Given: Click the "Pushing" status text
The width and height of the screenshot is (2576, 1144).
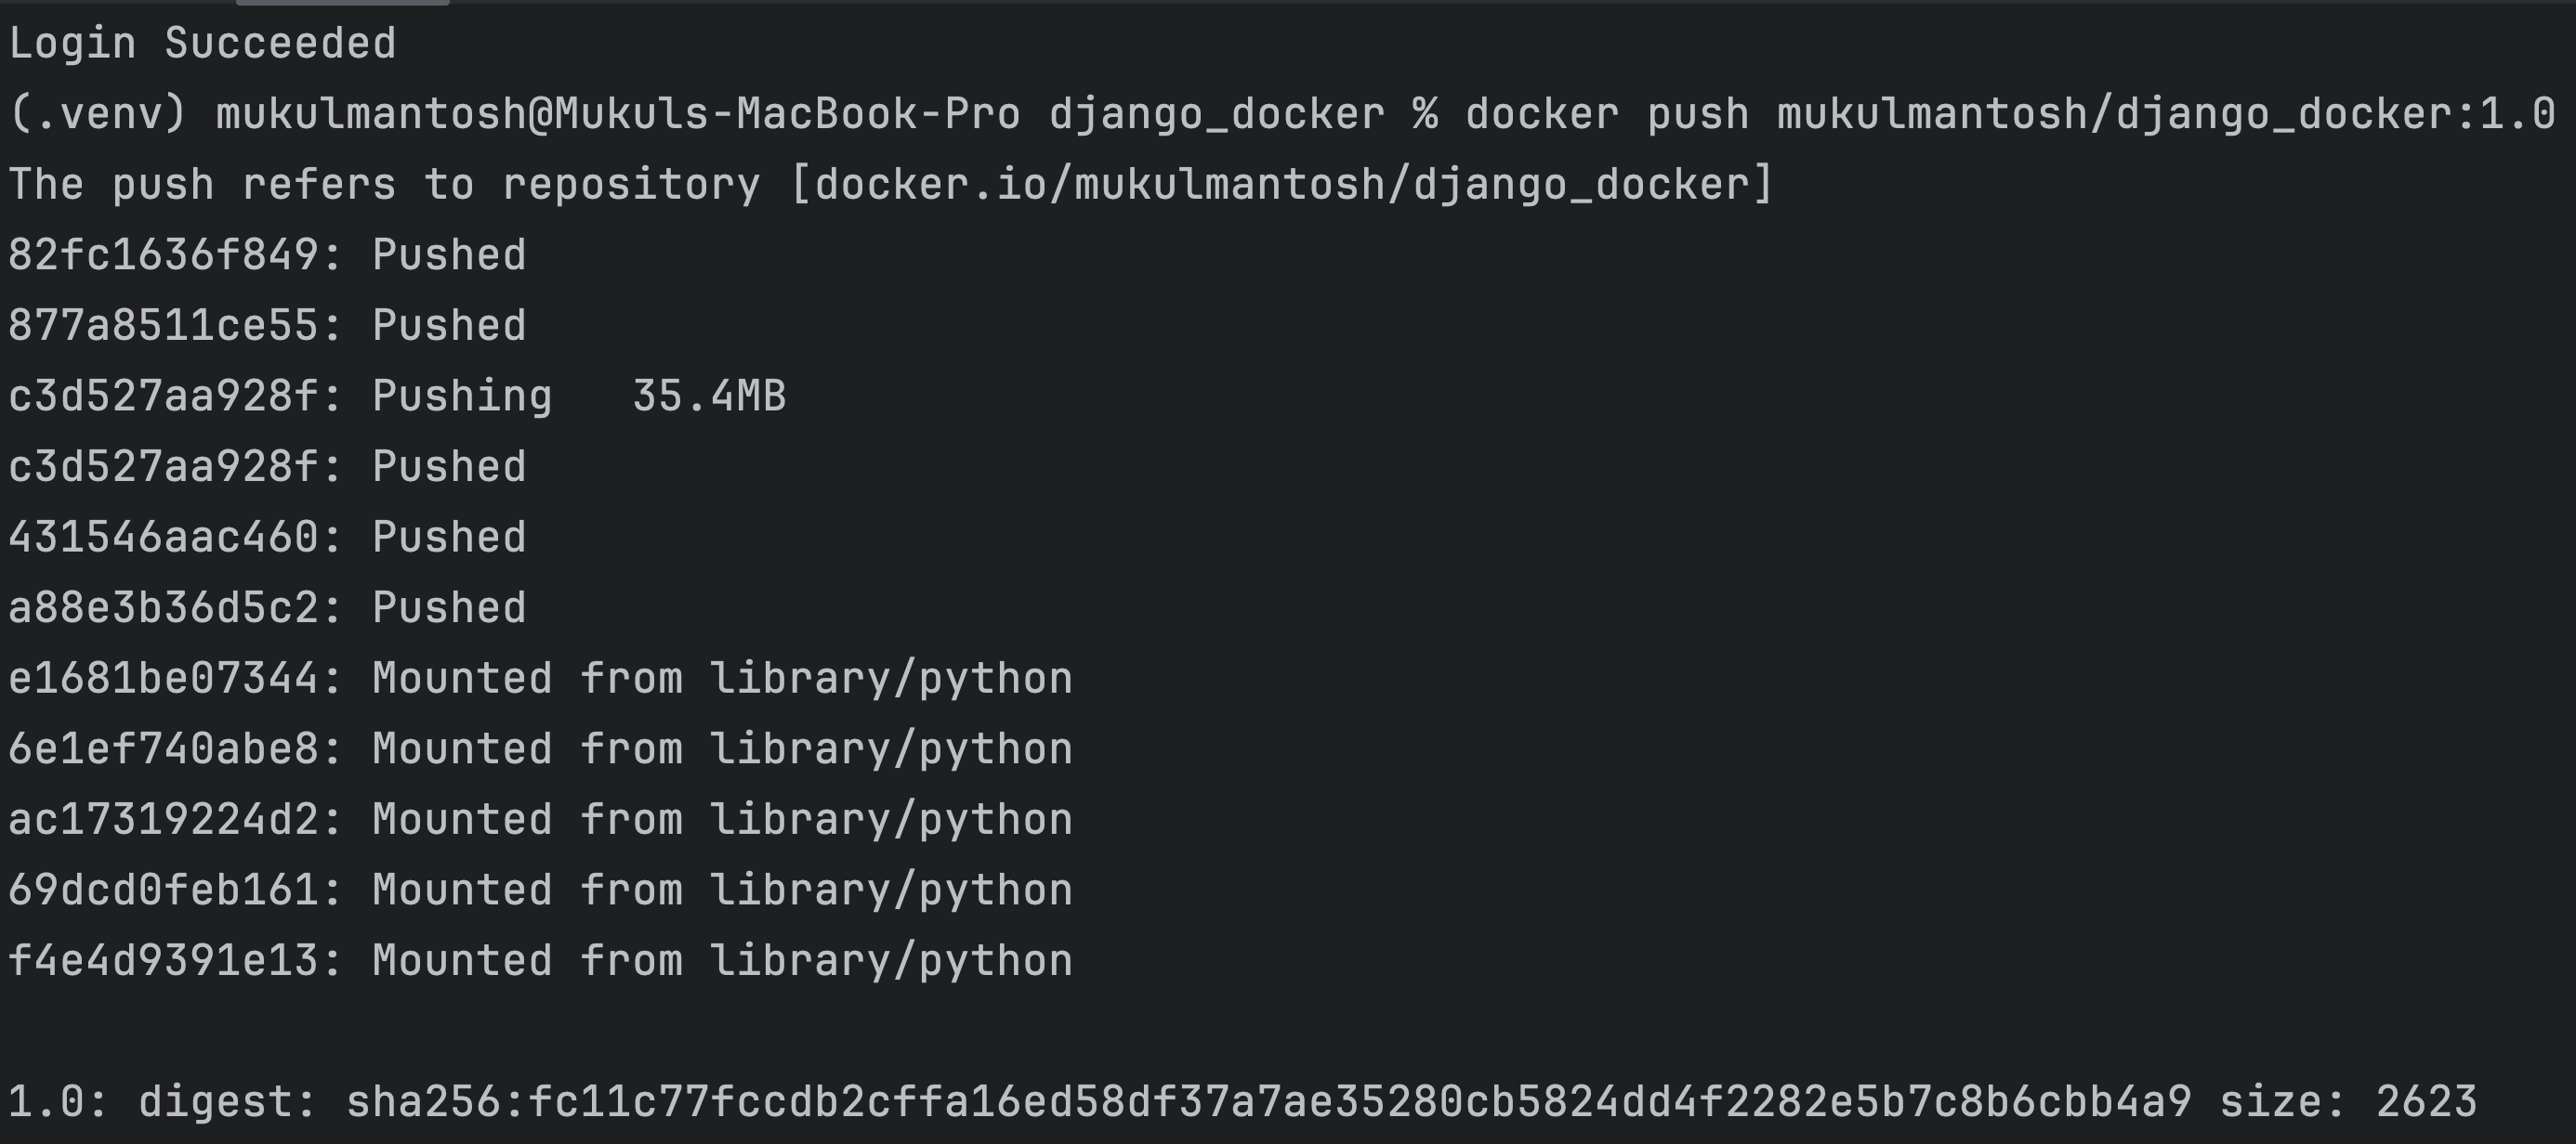Looking at the screenshot, I should [462, 396].
